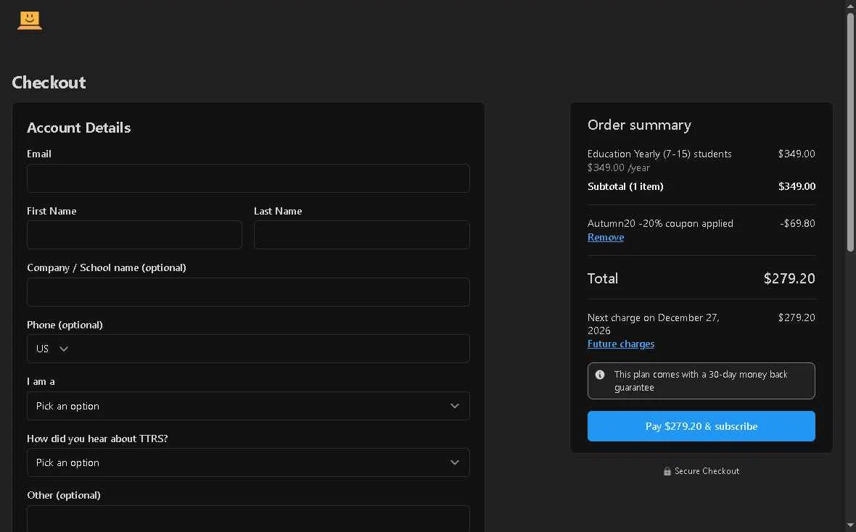Click the scrollbar up arrow
Viewport: 856px width, 532px height.
point(850,6)
